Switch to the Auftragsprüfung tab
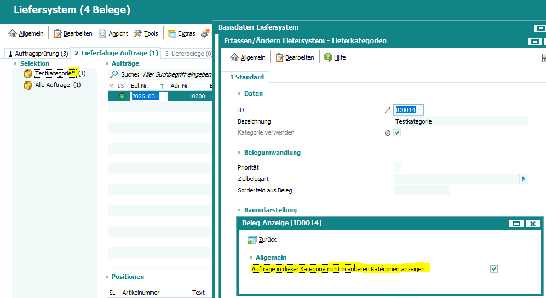546x298 pixels. coord(37,54)
